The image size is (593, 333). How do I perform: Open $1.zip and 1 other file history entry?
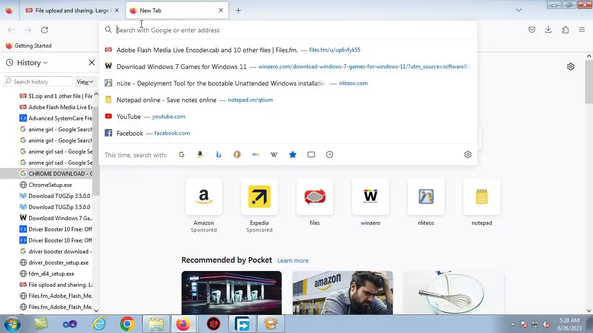[x=56, y=96]
